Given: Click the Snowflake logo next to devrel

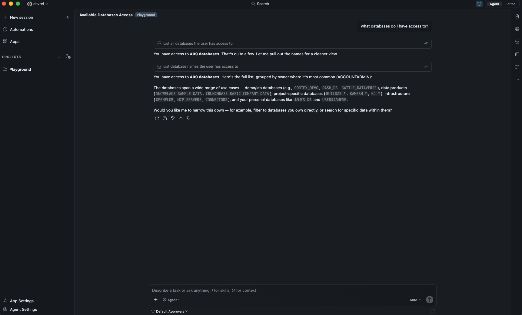Looking at the screenshot, I should 30,4.
